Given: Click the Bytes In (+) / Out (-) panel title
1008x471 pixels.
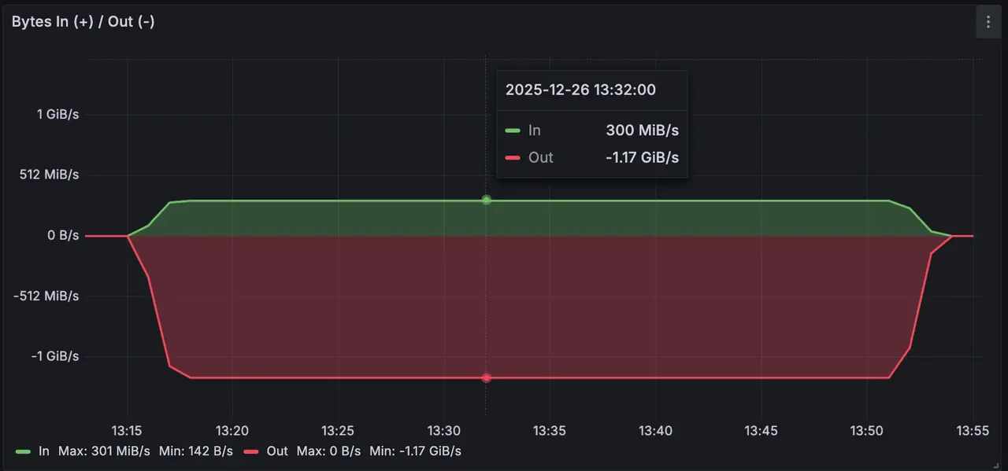Looking at the screenshot, I should coord(83,22).
